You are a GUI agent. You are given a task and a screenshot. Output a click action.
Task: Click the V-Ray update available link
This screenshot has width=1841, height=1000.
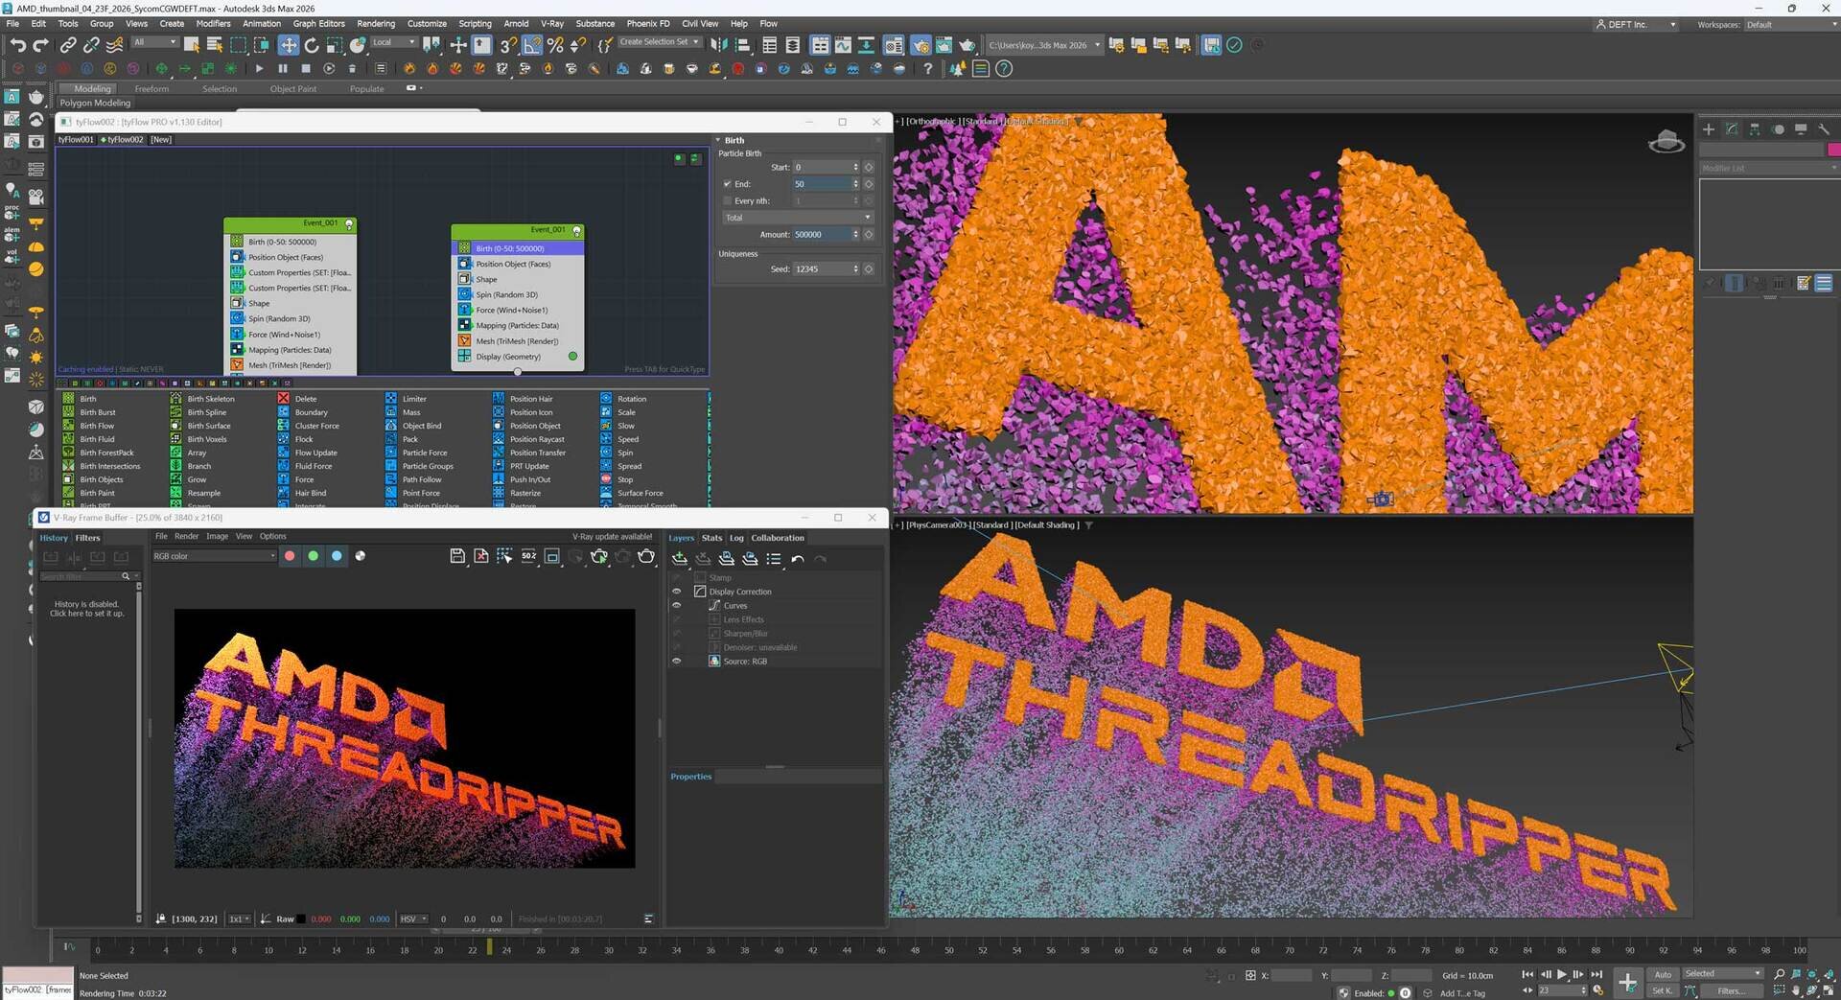pyautogui.click(x=612, y=537)
